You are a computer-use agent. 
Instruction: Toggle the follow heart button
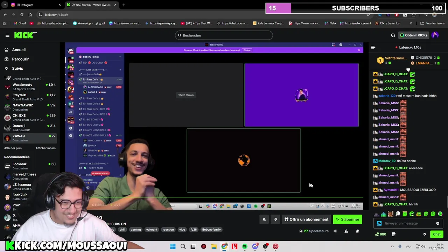pyautogui.click(x=275, y=219)
